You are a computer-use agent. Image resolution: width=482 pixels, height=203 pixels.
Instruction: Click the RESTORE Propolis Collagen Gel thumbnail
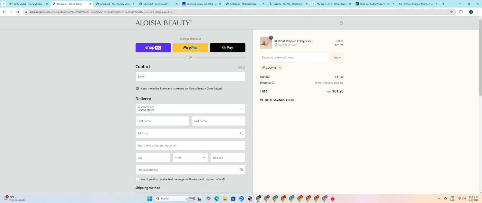266,43
